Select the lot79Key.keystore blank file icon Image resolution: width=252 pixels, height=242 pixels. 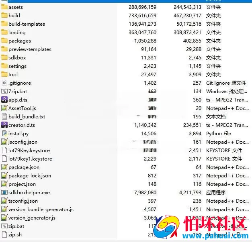(4, 150)
